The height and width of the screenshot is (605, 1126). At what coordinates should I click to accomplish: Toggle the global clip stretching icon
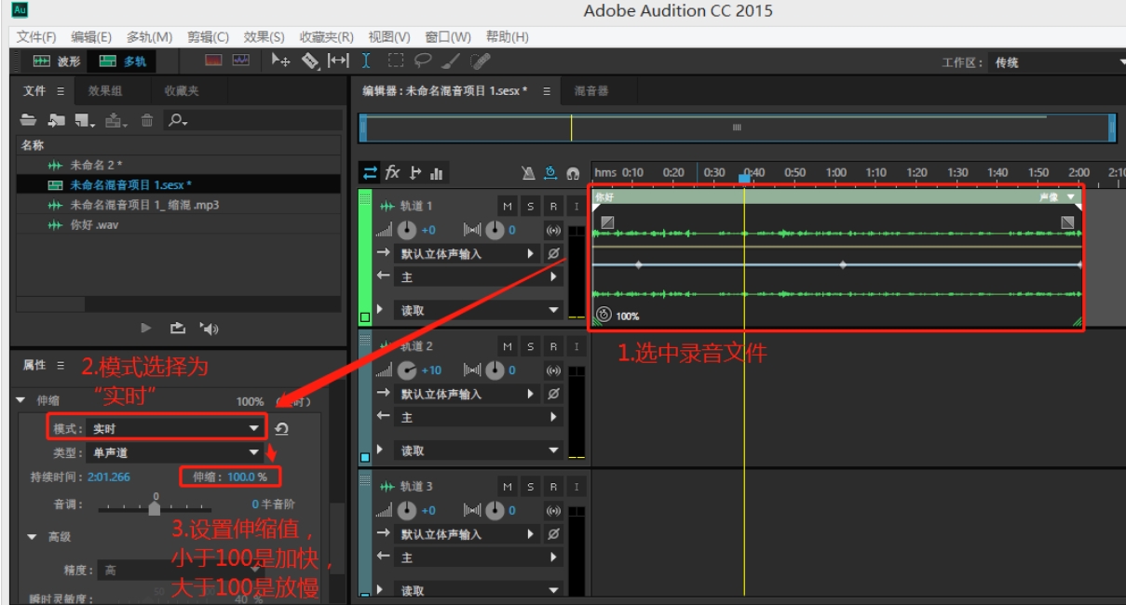click(550, 173)
